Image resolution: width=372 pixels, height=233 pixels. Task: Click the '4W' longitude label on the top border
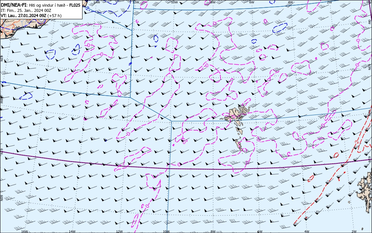coord(291,2)
